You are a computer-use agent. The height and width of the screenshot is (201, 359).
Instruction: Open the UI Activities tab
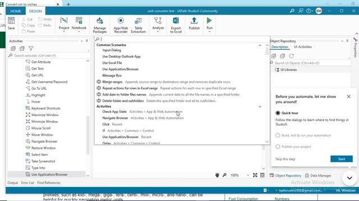click(x=303, y=47)
